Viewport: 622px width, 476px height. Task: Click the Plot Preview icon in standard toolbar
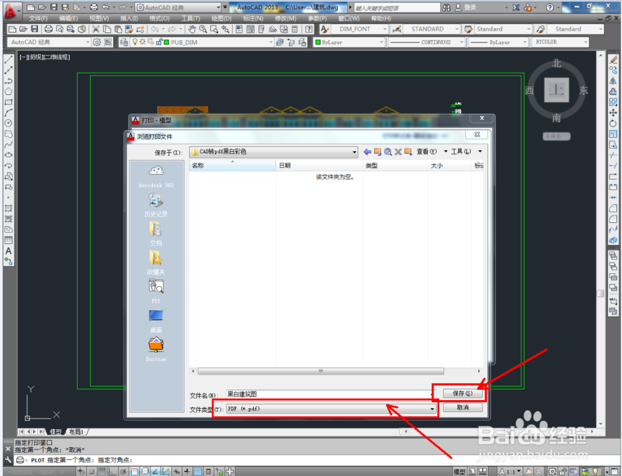60,29
